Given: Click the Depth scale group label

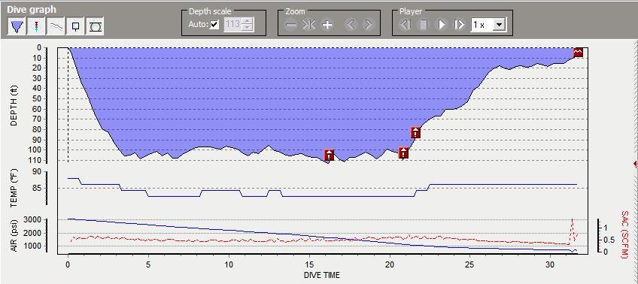Looking at the screenshot, I should click(210, 11).
